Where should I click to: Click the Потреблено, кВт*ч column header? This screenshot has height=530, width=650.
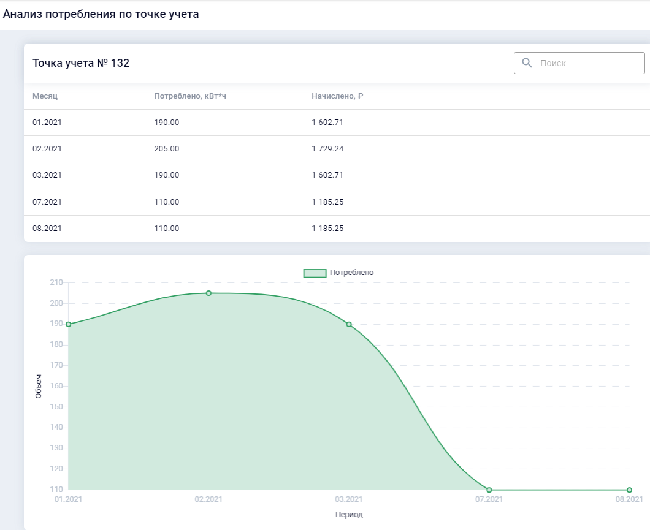pos(190,96)
